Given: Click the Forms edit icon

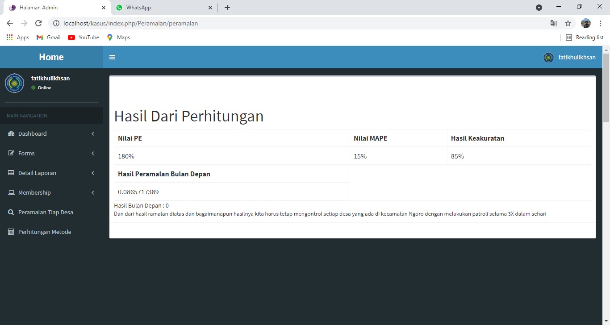Looking at the screenshot, I should pos(11,154).
